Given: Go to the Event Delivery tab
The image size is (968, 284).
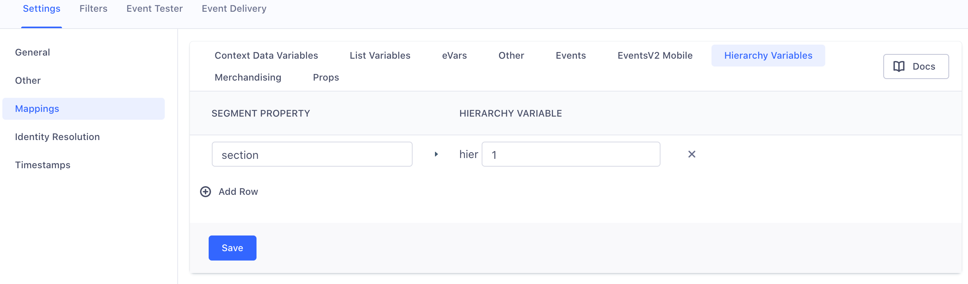Looking at the screenshot, I should click(234, 9).
